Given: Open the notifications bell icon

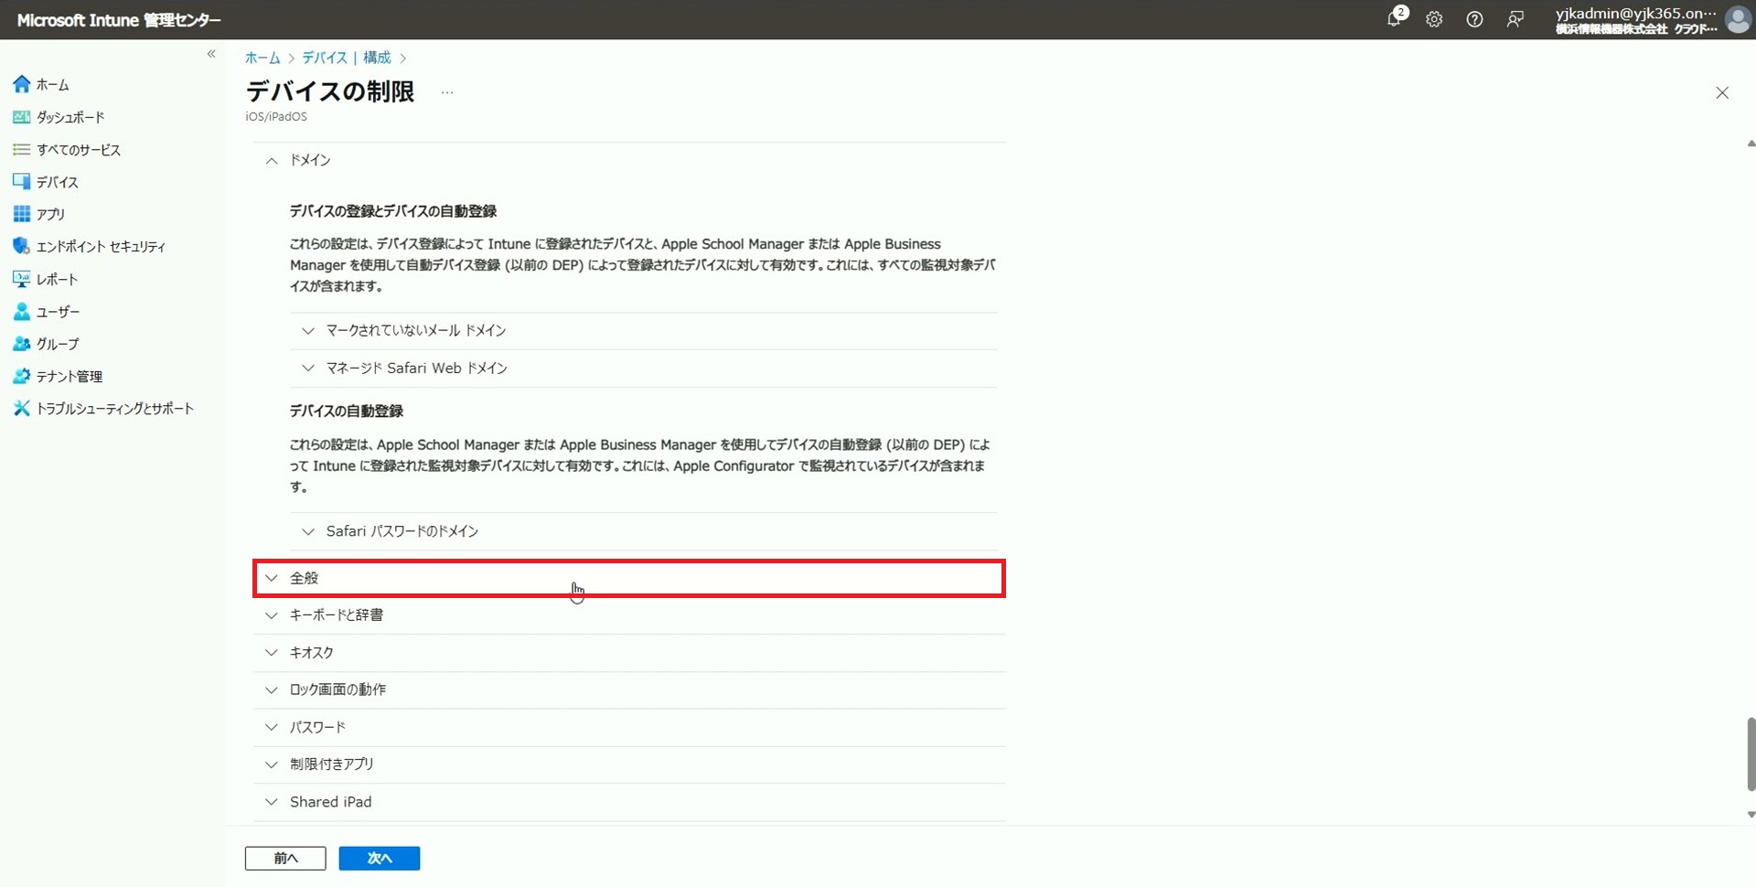Looking at the screenshot, I should 1394,19.
